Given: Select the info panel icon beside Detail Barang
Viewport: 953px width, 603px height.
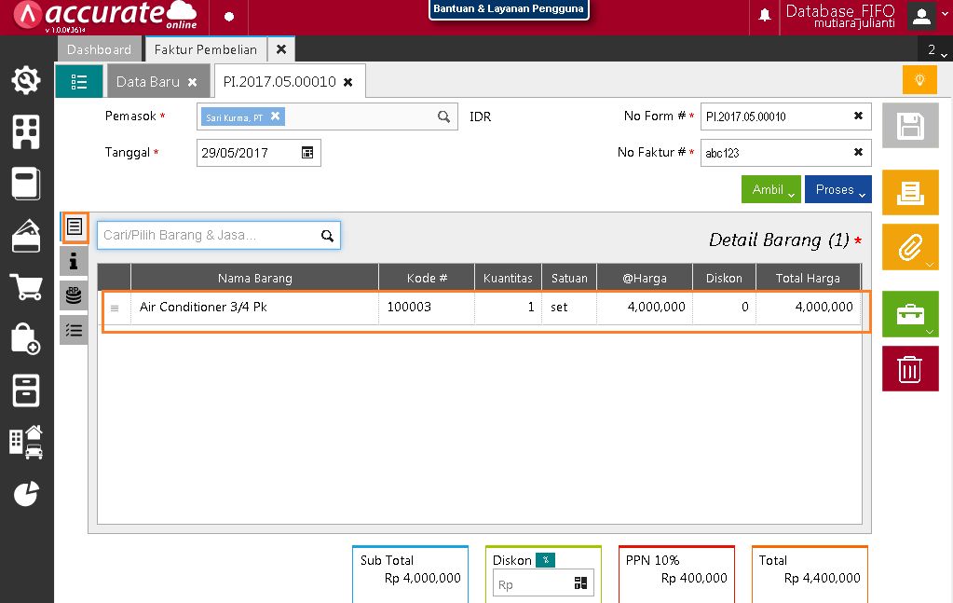Looking at the screenshot, I should pyautogui.click(x=74, y=261).
